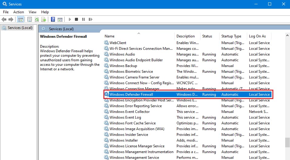Select the Wi-Fi Direct Services Connection Manager row

pyautogui.click(x=187, y=48)
